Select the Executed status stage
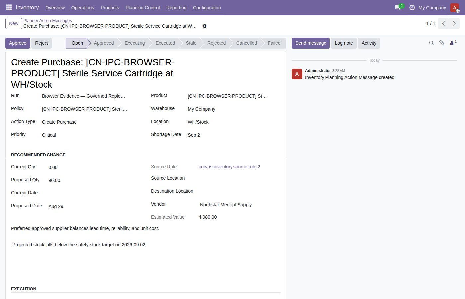The image size is (465, 299). (x=165, y=43)
